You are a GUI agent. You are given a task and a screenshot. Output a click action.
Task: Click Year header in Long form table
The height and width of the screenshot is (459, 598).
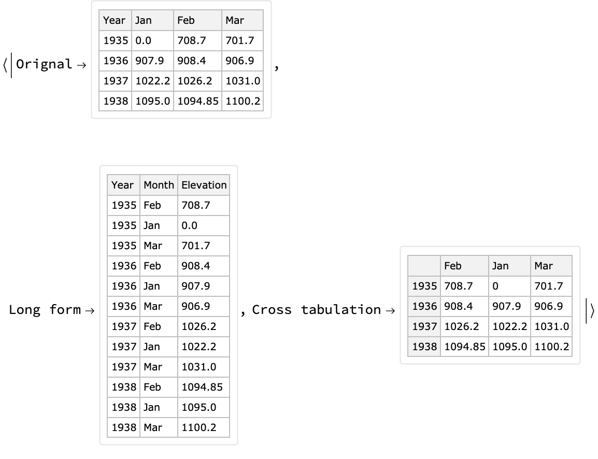tap(122, 185)
